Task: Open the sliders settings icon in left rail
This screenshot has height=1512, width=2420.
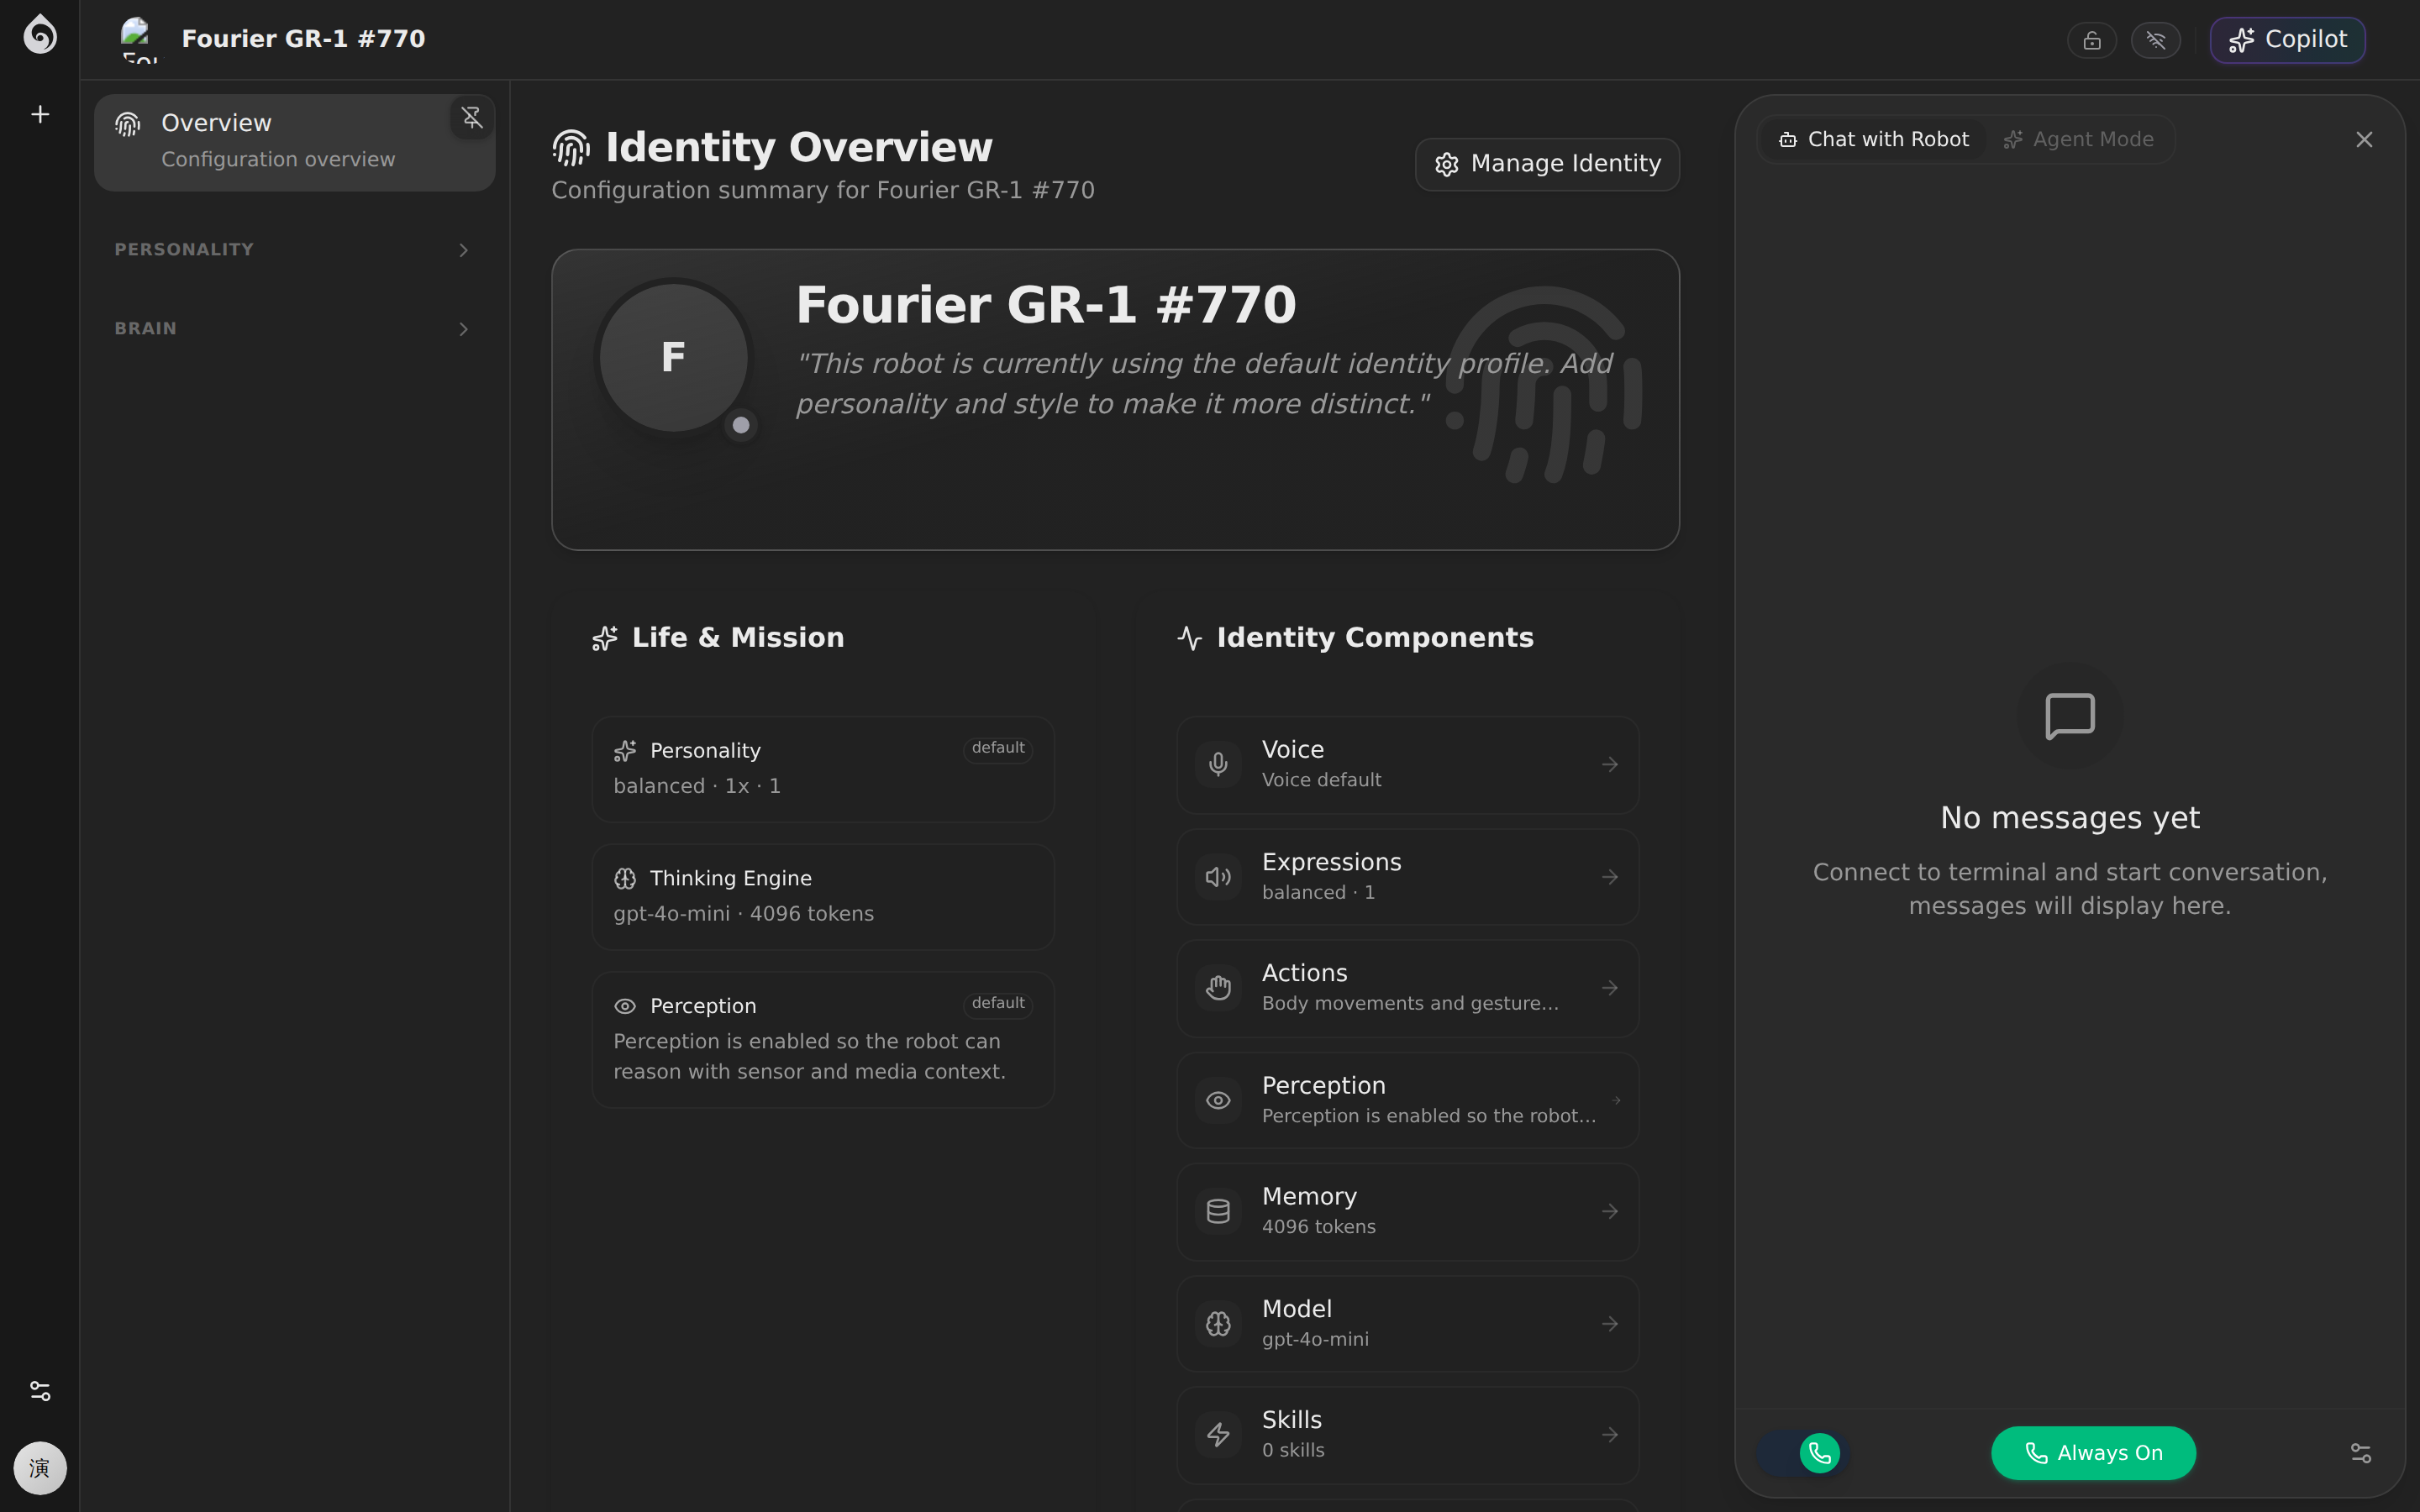Action: pyautogui.click(x=40, y=1391)
